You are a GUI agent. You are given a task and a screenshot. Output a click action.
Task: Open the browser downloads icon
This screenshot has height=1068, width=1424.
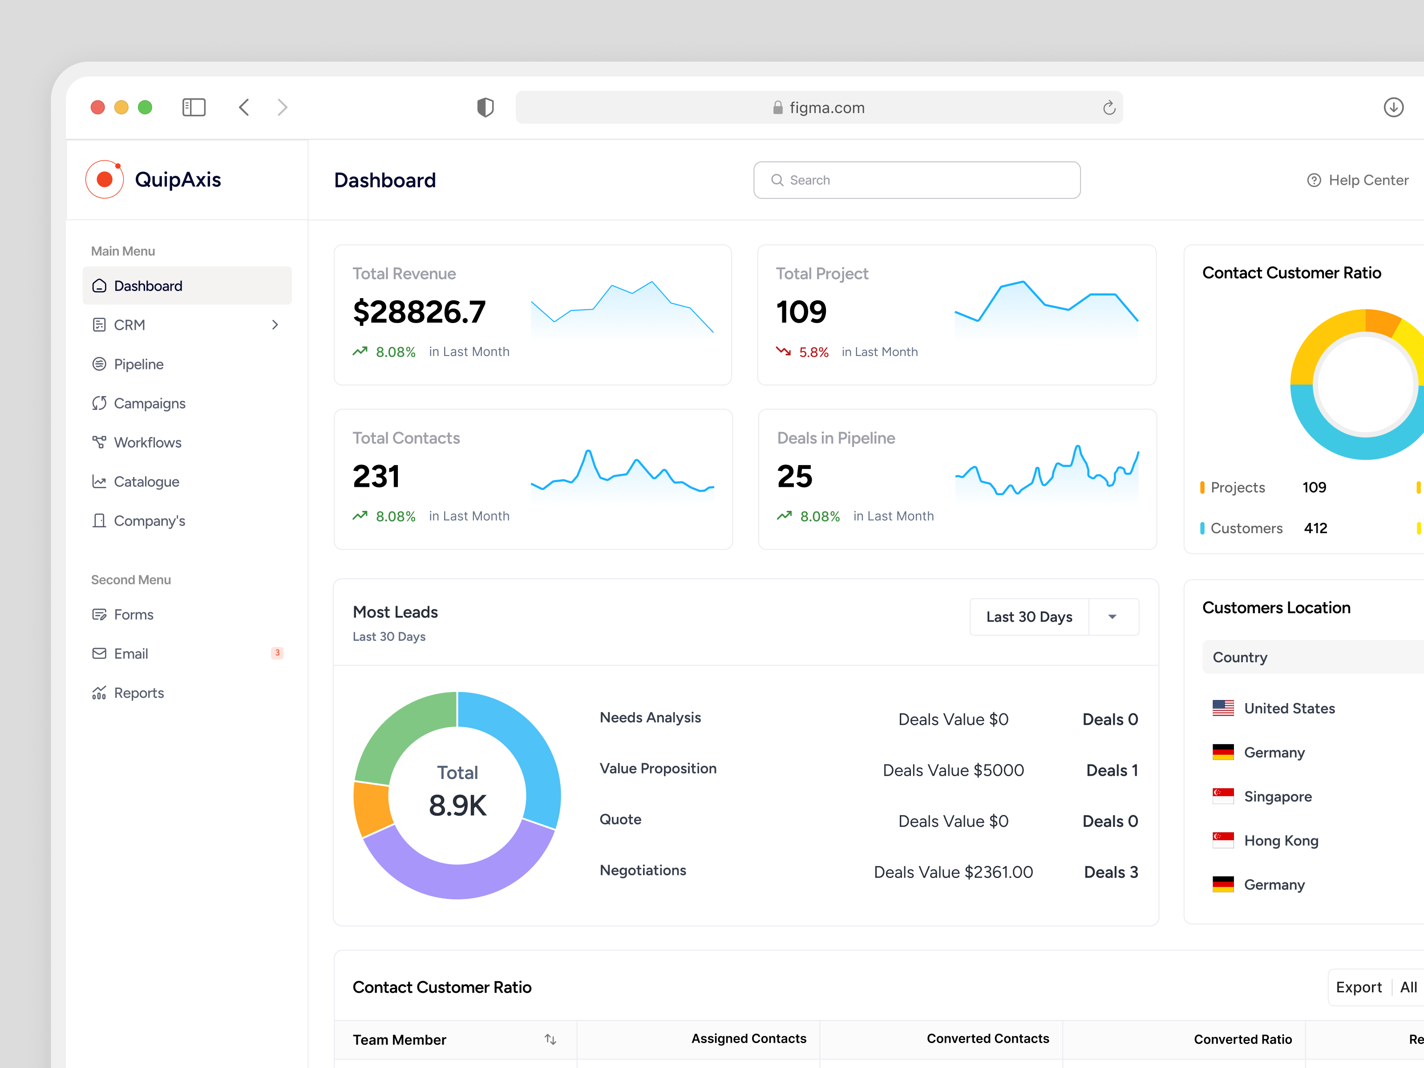point(1394,108)
